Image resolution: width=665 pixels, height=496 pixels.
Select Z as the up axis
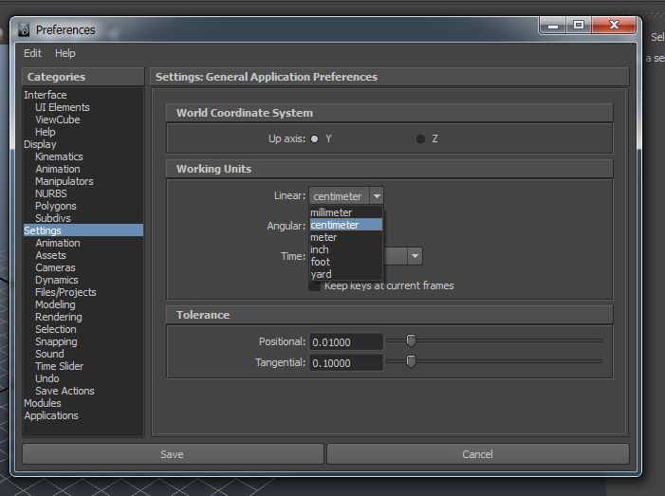tap(420, 139)
